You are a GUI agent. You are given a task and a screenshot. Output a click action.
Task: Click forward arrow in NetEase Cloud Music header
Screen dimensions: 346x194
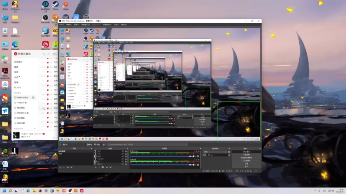click(48, 53)
